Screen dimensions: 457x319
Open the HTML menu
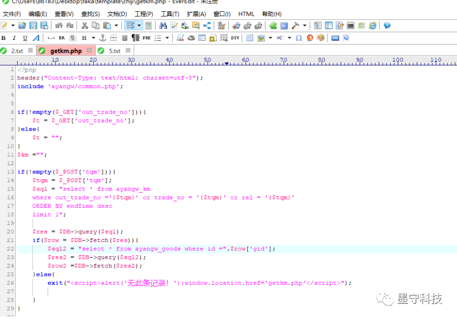pyautogui.click(x=246, y=14)
